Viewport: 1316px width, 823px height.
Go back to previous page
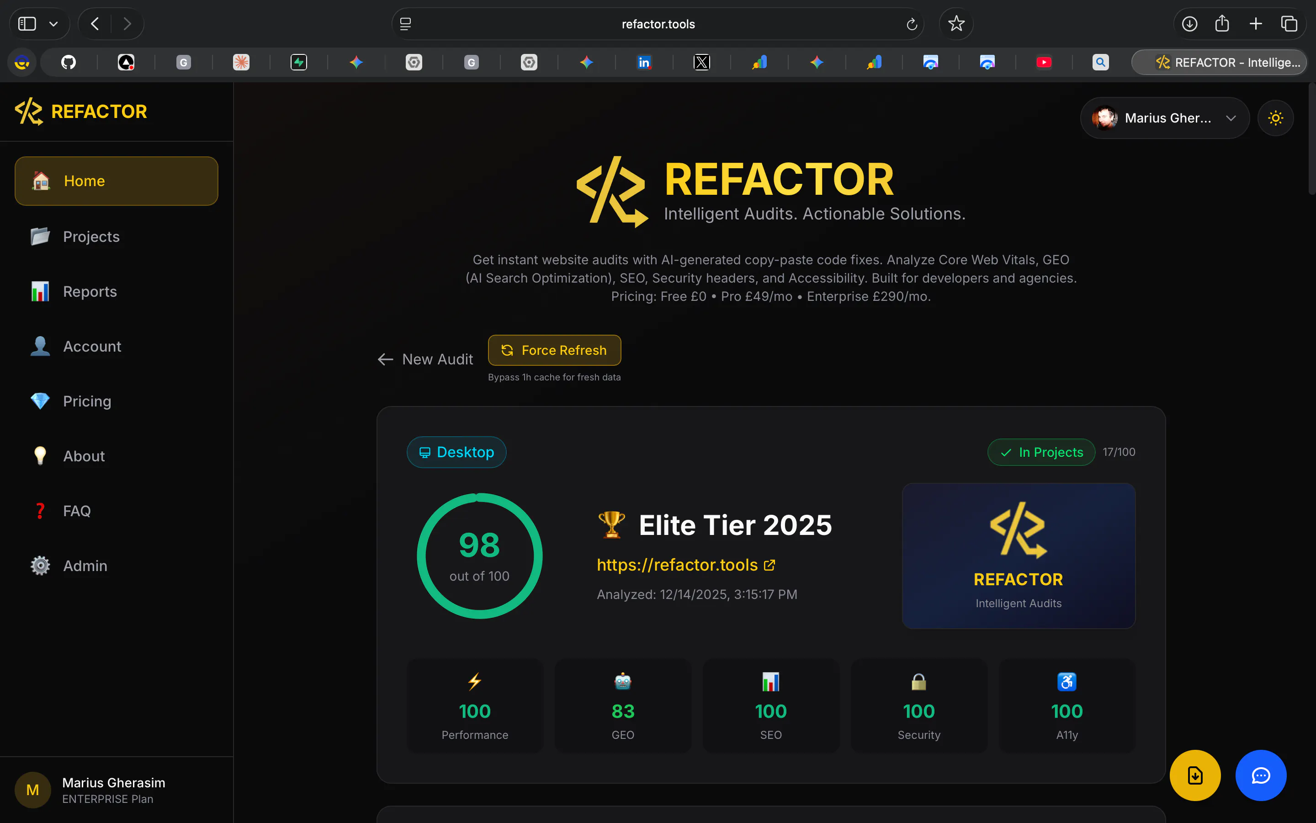(95, 24)
